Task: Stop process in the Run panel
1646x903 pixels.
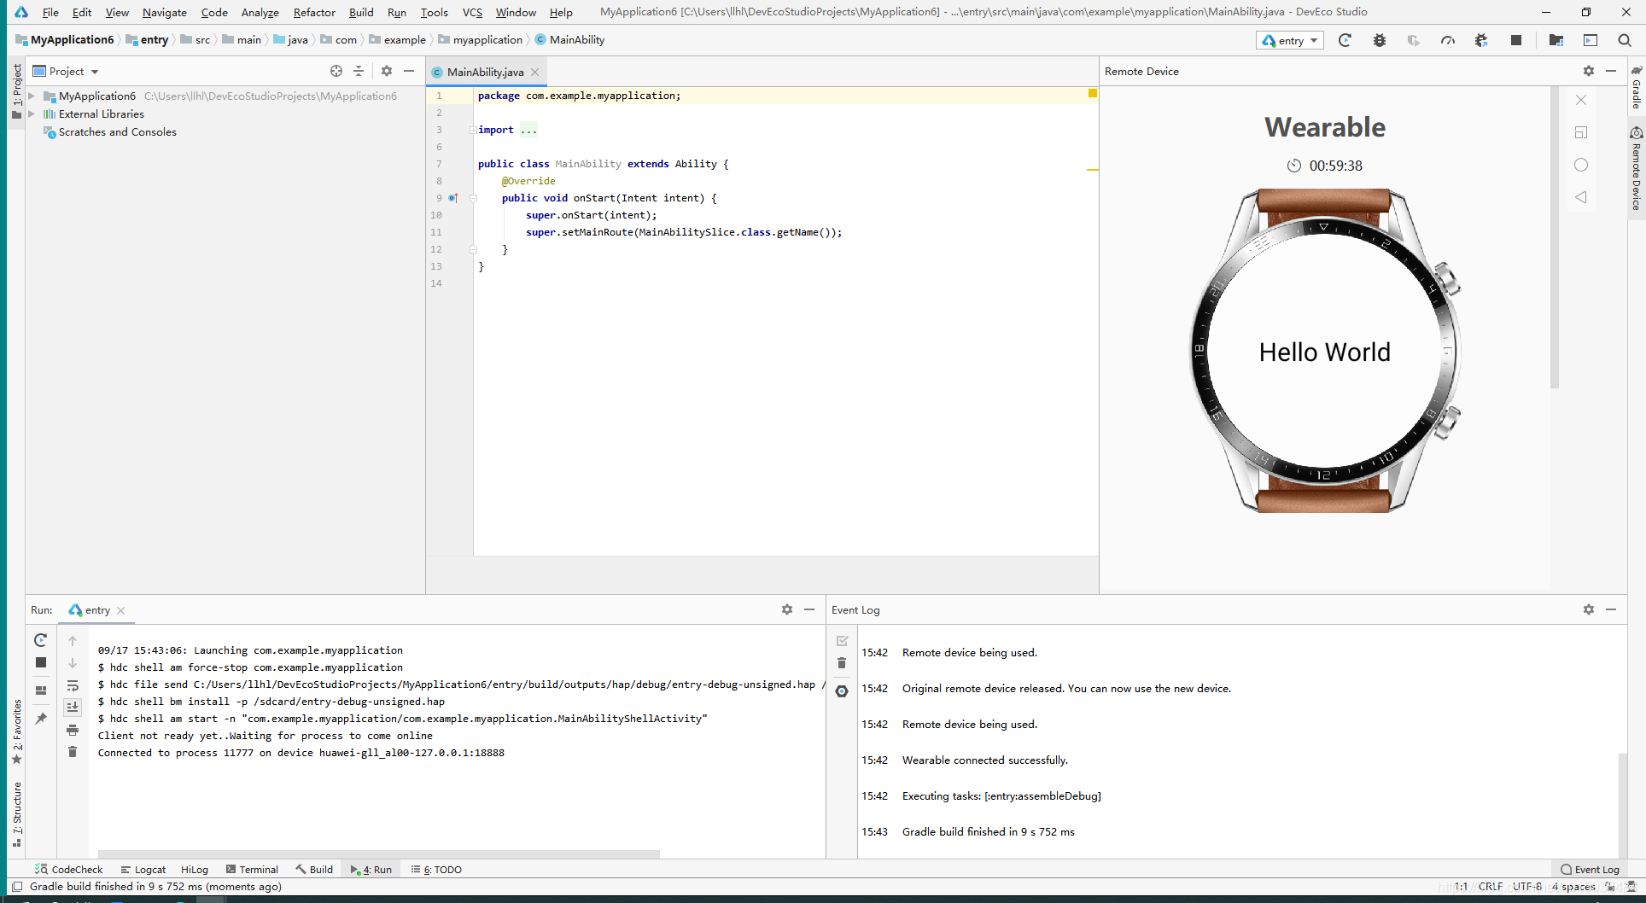Action: 40,662
